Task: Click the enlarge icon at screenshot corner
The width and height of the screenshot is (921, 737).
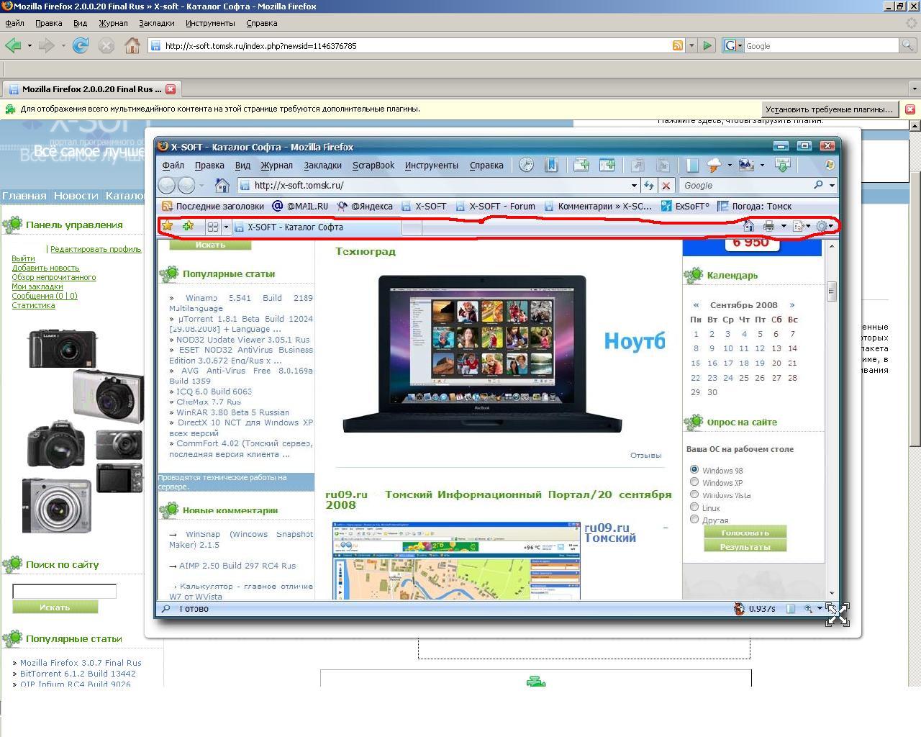Action: [x=837, y=614]
